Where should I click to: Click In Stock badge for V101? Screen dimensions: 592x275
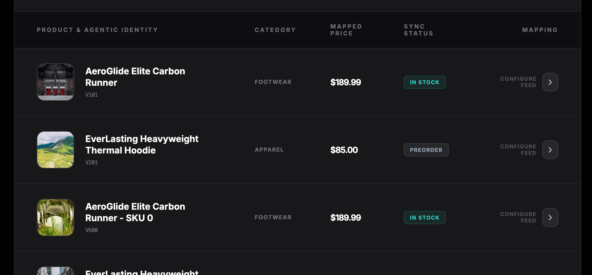(x=425, y=82)
